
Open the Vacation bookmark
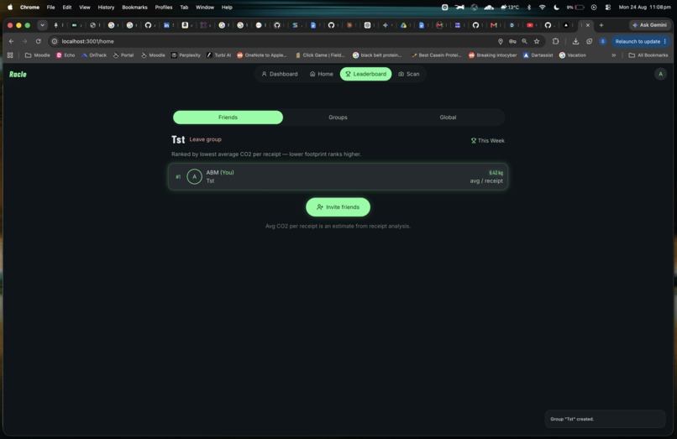(573, 55)
